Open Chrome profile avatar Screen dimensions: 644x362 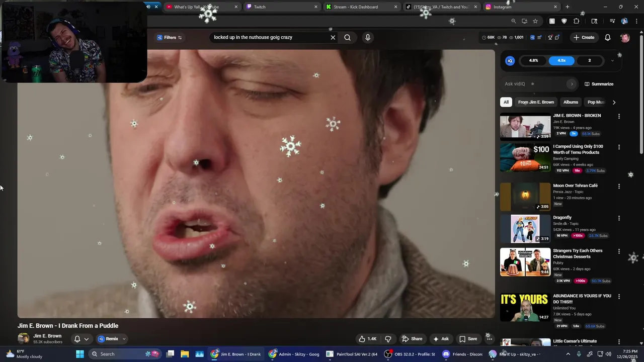[x=624, y=21]
